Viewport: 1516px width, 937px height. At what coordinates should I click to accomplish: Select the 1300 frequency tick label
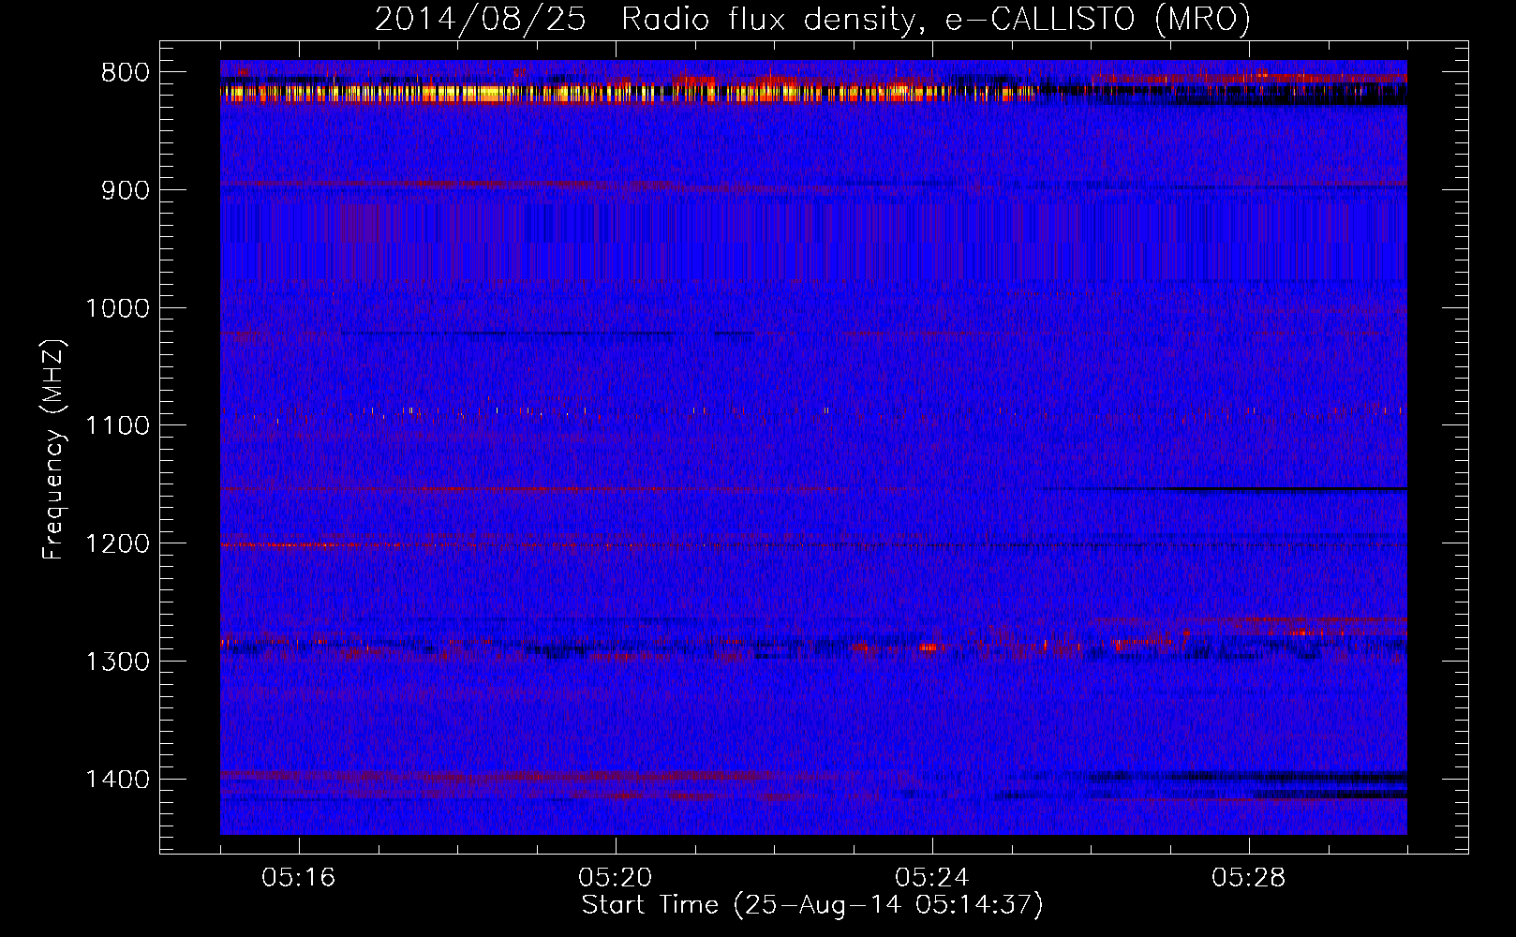click(x=117, y=662)
